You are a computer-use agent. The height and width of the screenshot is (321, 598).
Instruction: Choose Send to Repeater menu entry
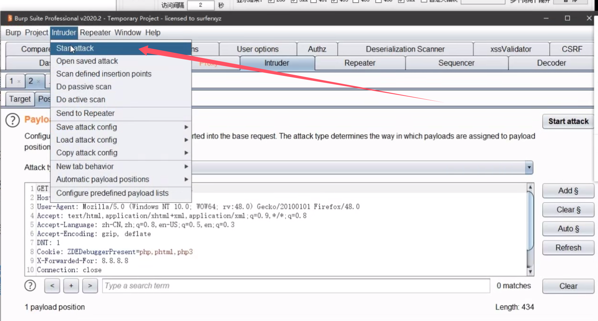pos(121,113)
